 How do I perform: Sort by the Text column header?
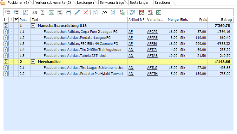(79, 20)
